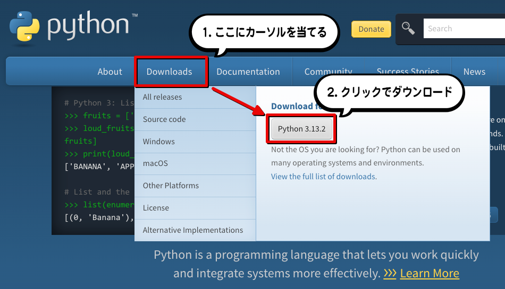Focus the Search input field

tap(464, 29)
